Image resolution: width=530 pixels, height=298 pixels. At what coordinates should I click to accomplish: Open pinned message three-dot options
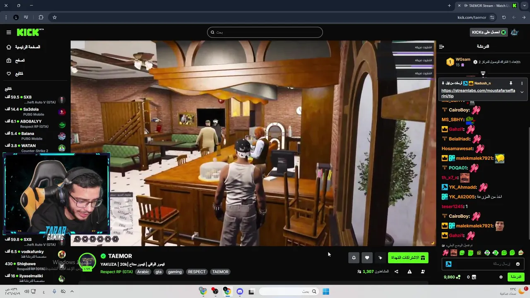522,84
